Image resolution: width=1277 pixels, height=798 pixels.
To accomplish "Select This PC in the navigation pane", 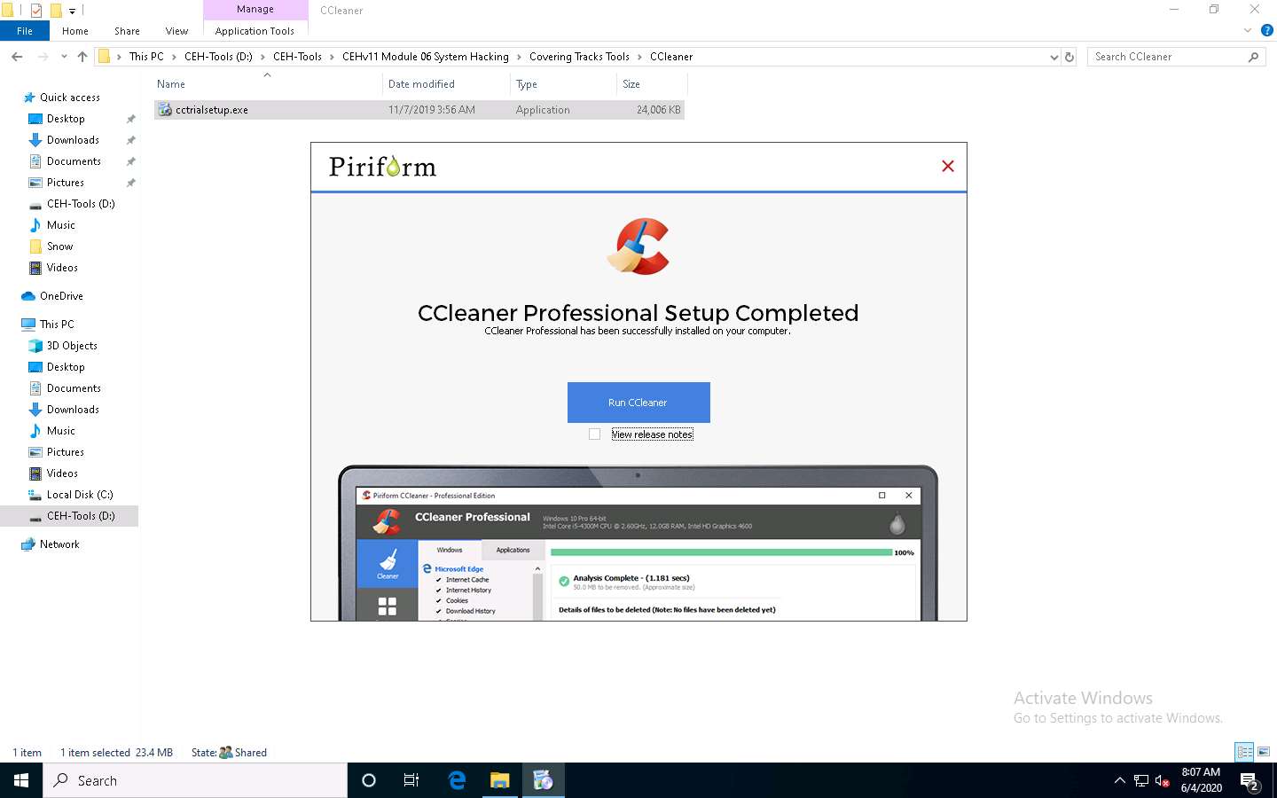I will (57, 325).
